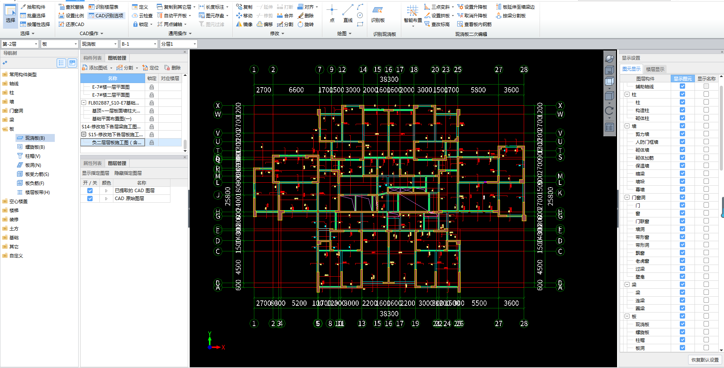Uncheck CAD 原始图层 checkbox
Image resolution: width=724 pixels, height=368 pixels.
(90, 198)
